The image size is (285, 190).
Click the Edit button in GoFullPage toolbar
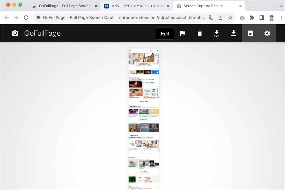[165, 34]
